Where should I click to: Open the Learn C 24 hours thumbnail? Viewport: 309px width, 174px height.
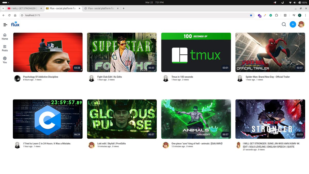coord(48,119)
